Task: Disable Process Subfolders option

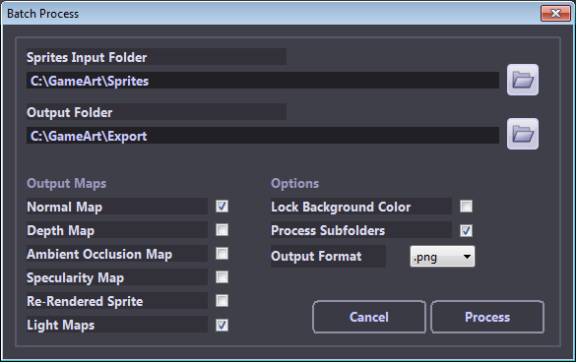Action: tap(466, 230)
